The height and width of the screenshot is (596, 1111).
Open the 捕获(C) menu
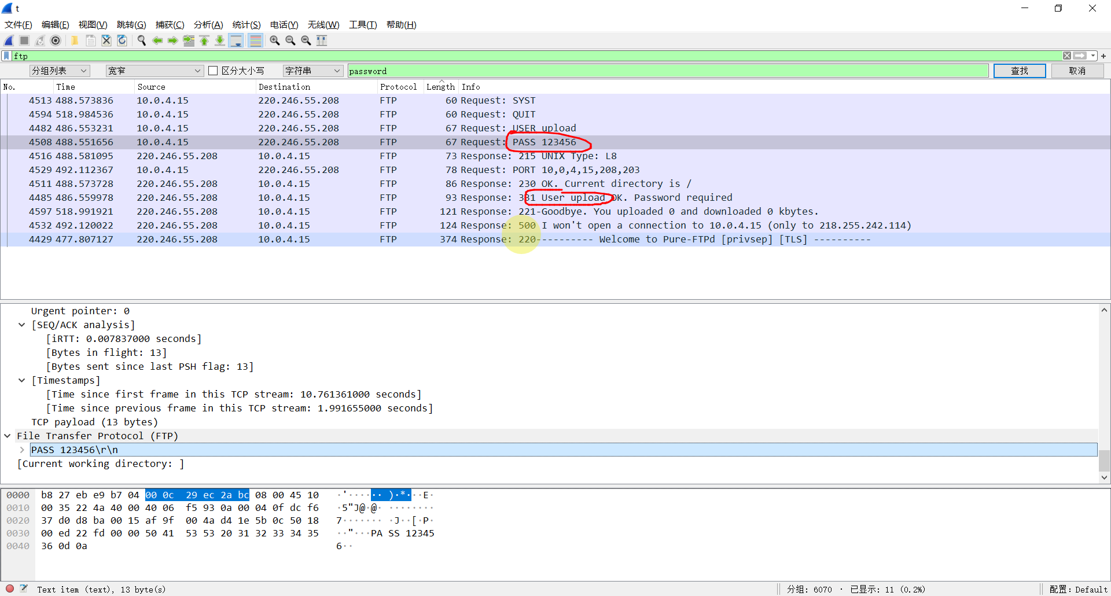click(170, 25)
